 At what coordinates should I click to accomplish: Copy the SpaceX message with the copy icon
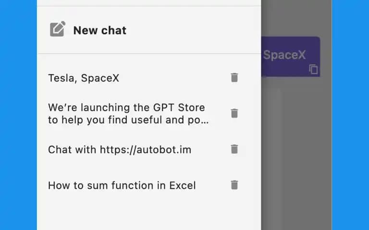[313, 69]
